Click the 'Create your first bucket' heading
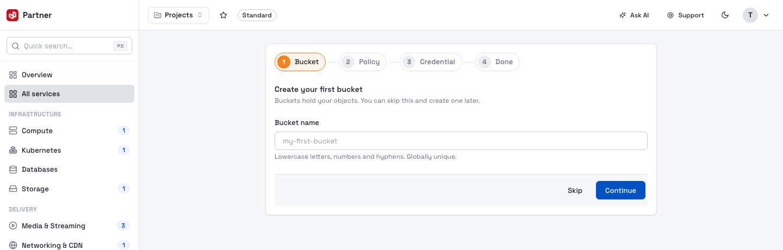 [x=319, y=89]
